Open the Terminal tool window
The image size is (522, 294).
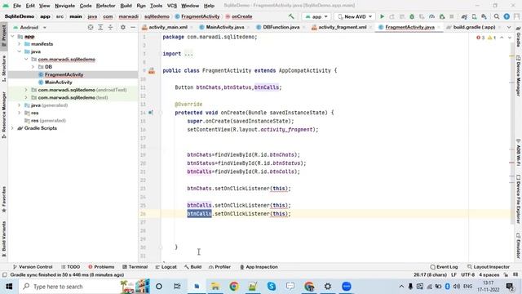pos(135,267)
